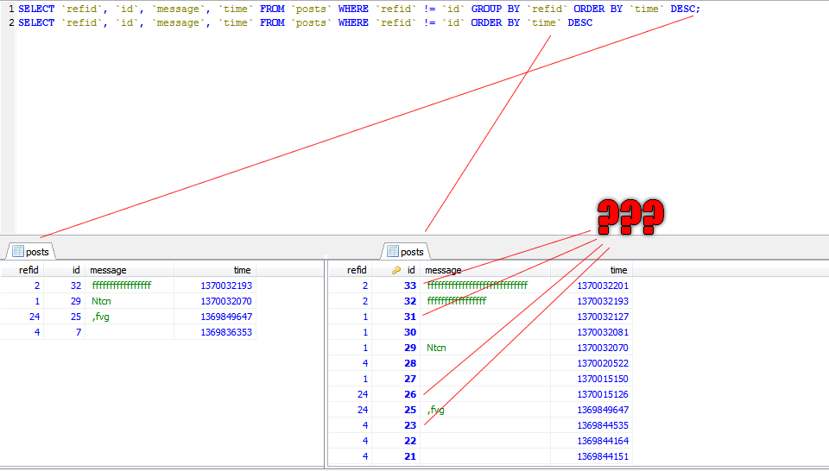Click the vertical splitter between the result grids
Image resolution: width=829 pixels, height=471 pixels.
tap(326, 362)
